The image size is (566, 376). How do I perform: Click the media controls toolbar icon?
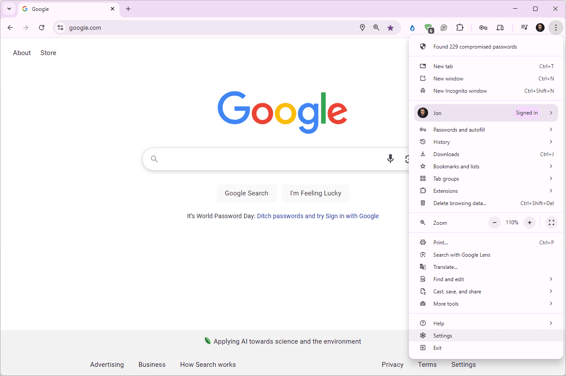[x=524, y=28]
